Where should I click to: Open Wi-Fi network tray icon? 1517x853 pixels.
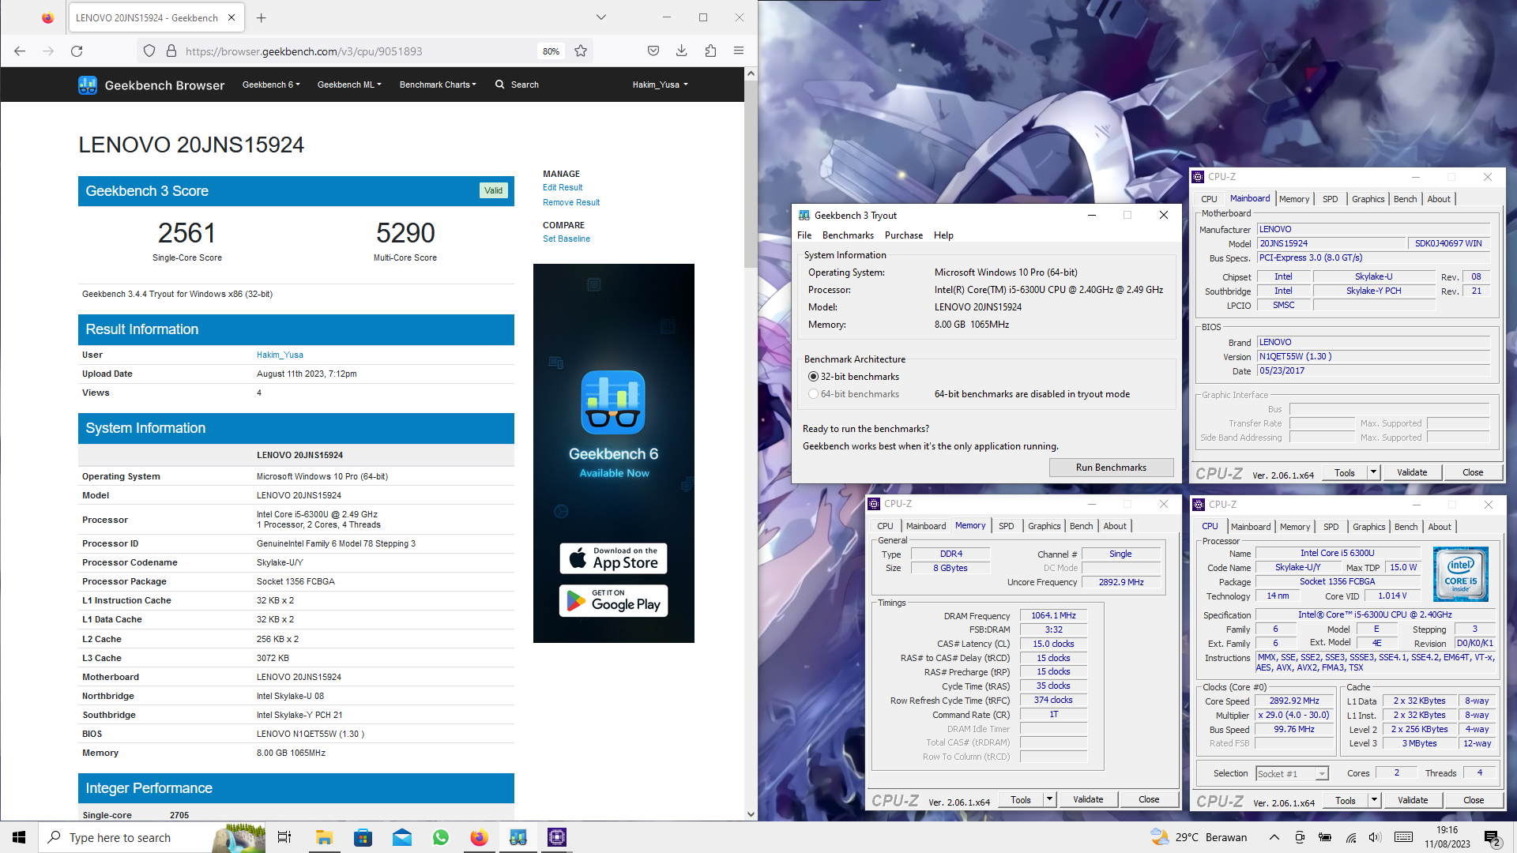(1351, 837)
